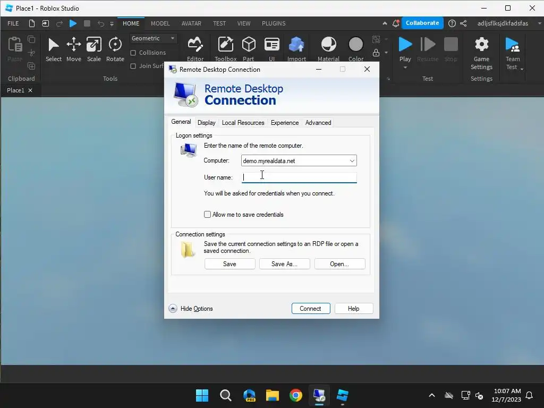Expand the Play button dropdown arrow
544x408 pixels.
pos(405,67)
